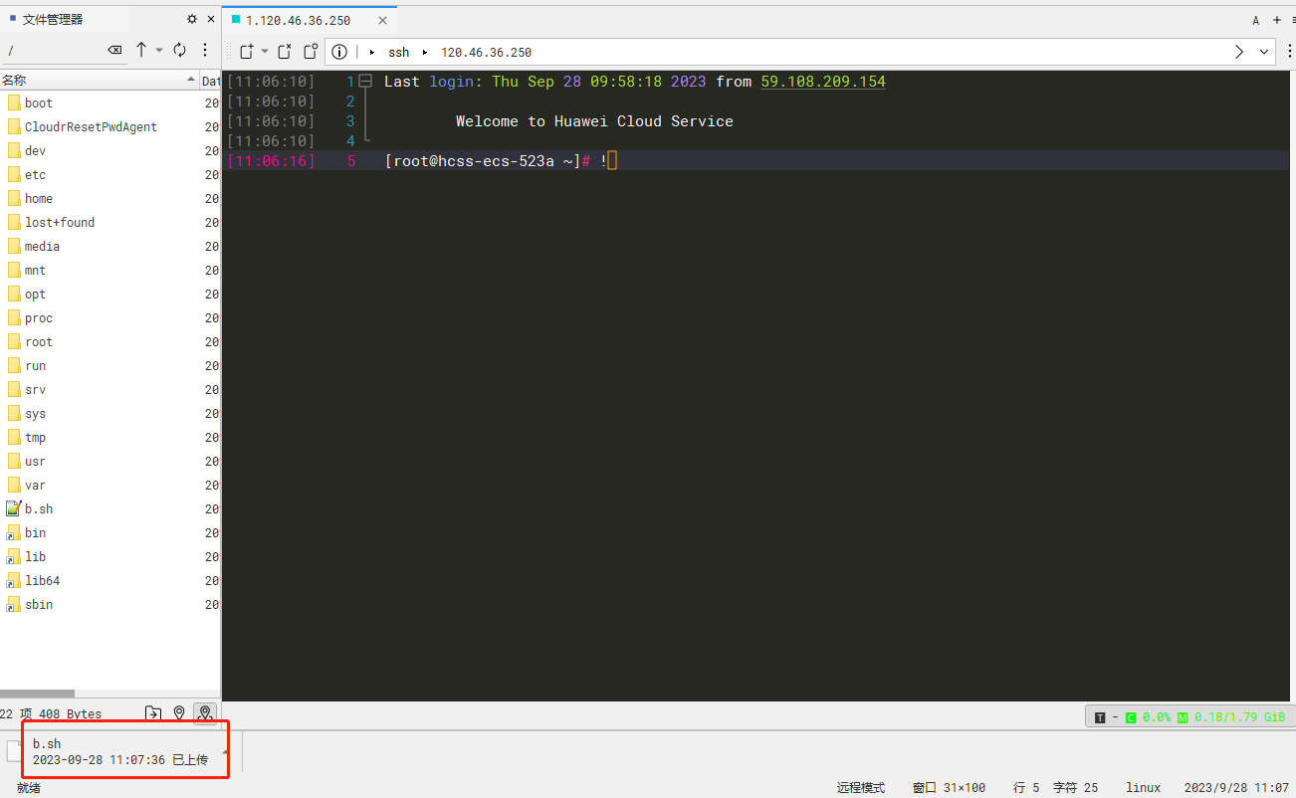1296x798 pixels.
Task: Select the uploaded b.sh transfer entry
Action: (119, 751)
